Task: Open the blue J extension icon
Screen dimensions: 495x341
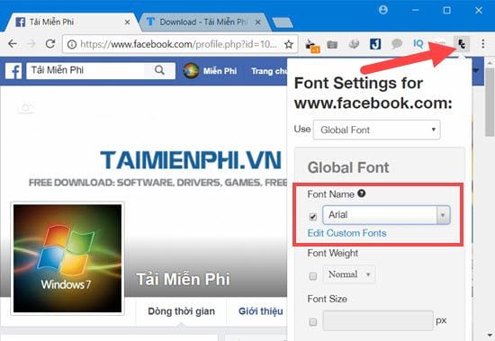Action: point(375,44)
